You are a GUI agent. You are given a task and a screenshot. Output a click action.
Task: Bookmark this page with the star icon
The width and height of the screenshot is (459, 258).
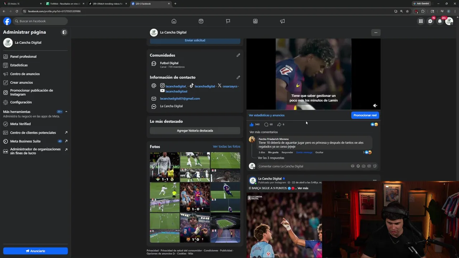[x=407, y=11]
